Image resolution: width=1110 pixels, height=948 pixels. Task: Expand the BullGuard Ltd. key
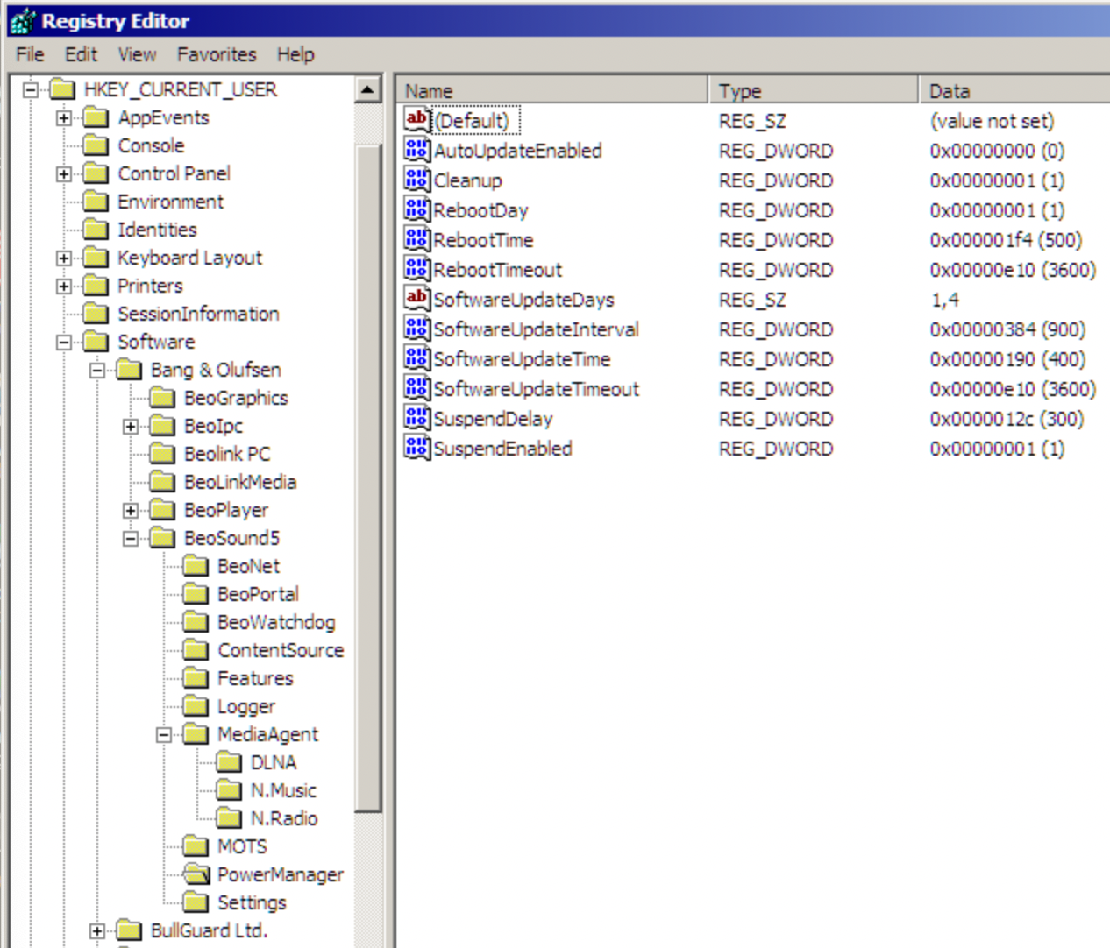(97, 930)
